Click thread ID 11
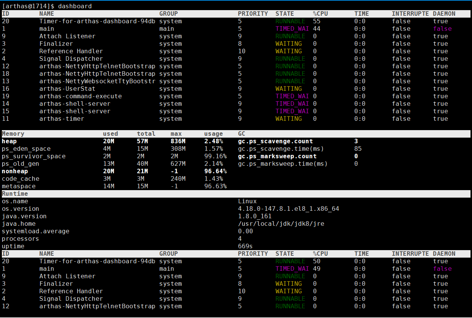472x318 pixels. point(6,119)
